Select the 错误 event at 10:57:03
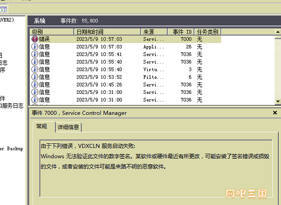 click(x=125, y=39)
